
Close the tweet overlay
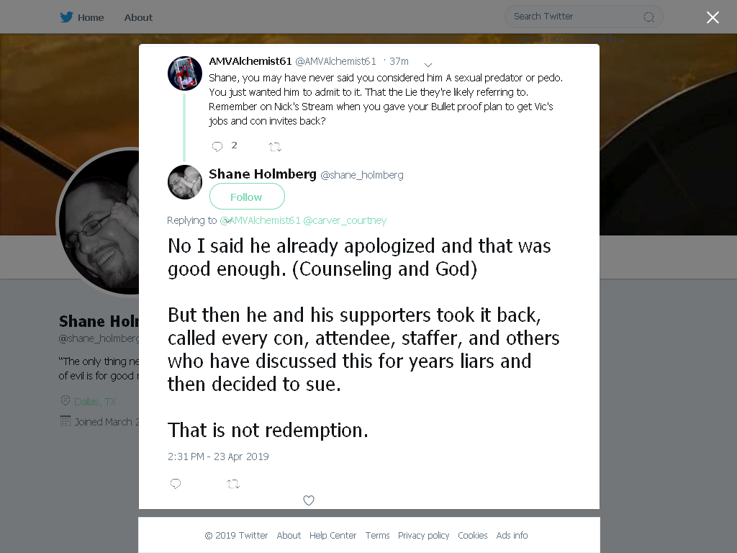(713, 17)
